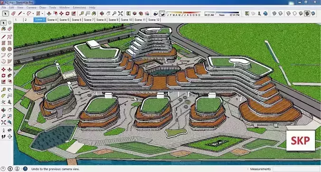Viewport: 321px width, 172px height.
Task: Preview the model in Google Earth
Action: (265, 13)
